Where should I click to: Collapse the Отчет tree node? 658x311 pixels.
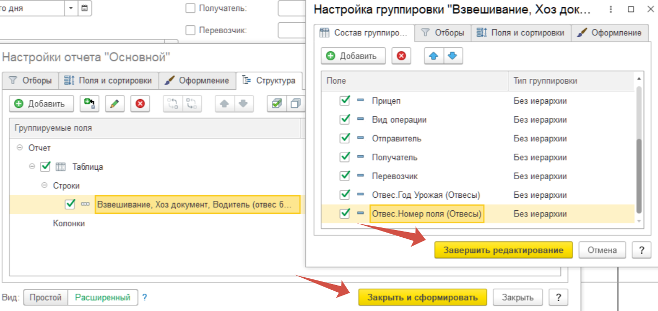[20, 148]
